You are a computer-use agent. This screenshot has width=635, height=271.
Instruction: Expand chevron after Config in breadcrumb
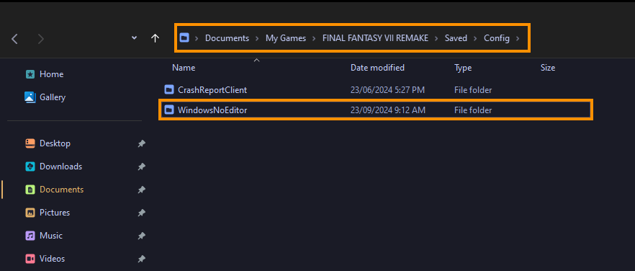tap(518, 38)
